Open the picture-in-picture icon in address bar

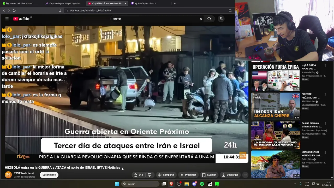coord(230,10)
